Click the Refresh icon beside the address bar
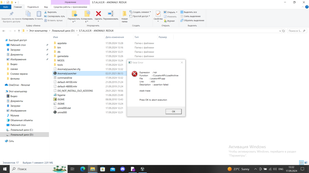Viewport: 309px width, 173px height. [284, 31]
